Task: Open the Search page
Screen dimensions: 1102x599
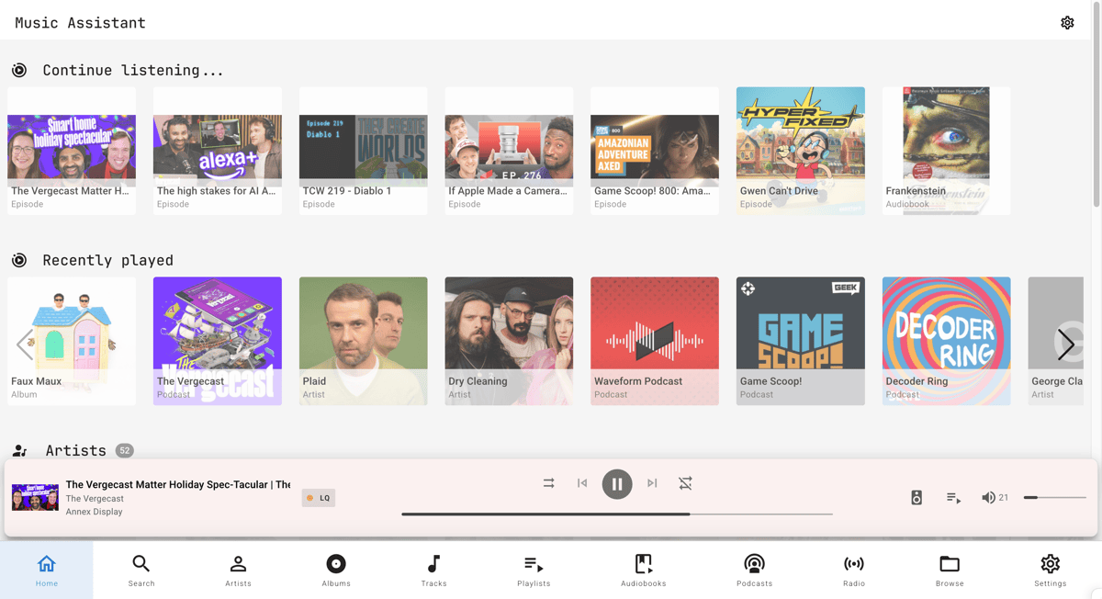Action: [x=141, y=570]
